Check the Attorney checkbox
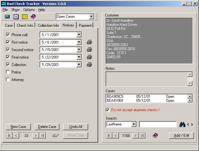The image size is (199, 151). point(8,80)
